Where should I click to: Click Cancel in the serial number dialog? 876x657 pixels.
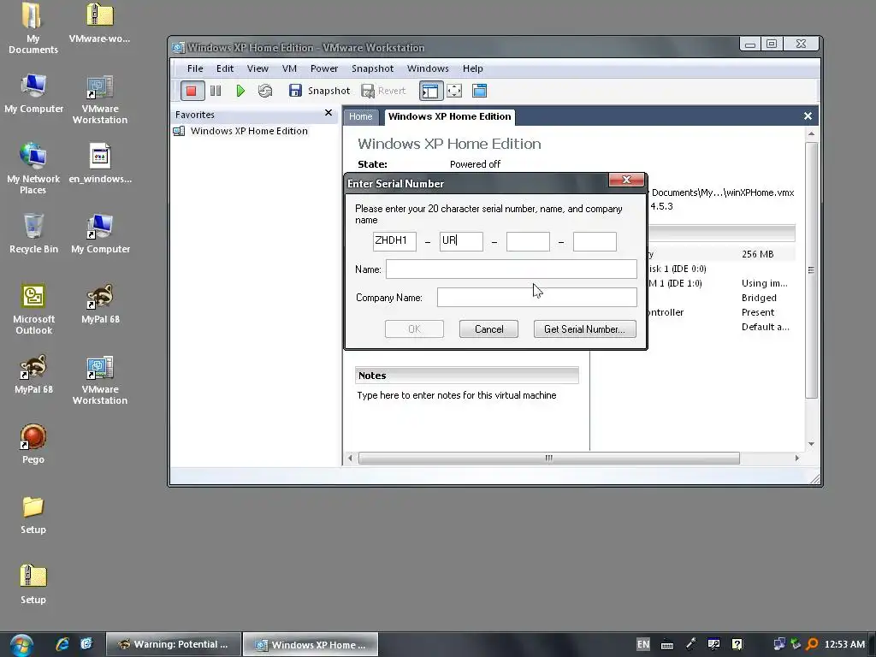(488, 329)
